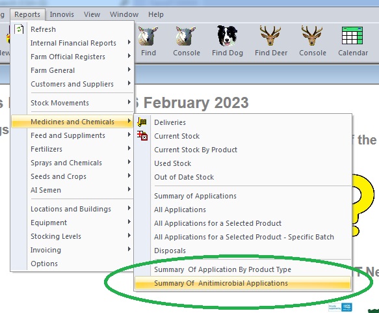Expand the Locations and Buildings submenu arrow
379x313 pixels.
click(x=129, y=208)
